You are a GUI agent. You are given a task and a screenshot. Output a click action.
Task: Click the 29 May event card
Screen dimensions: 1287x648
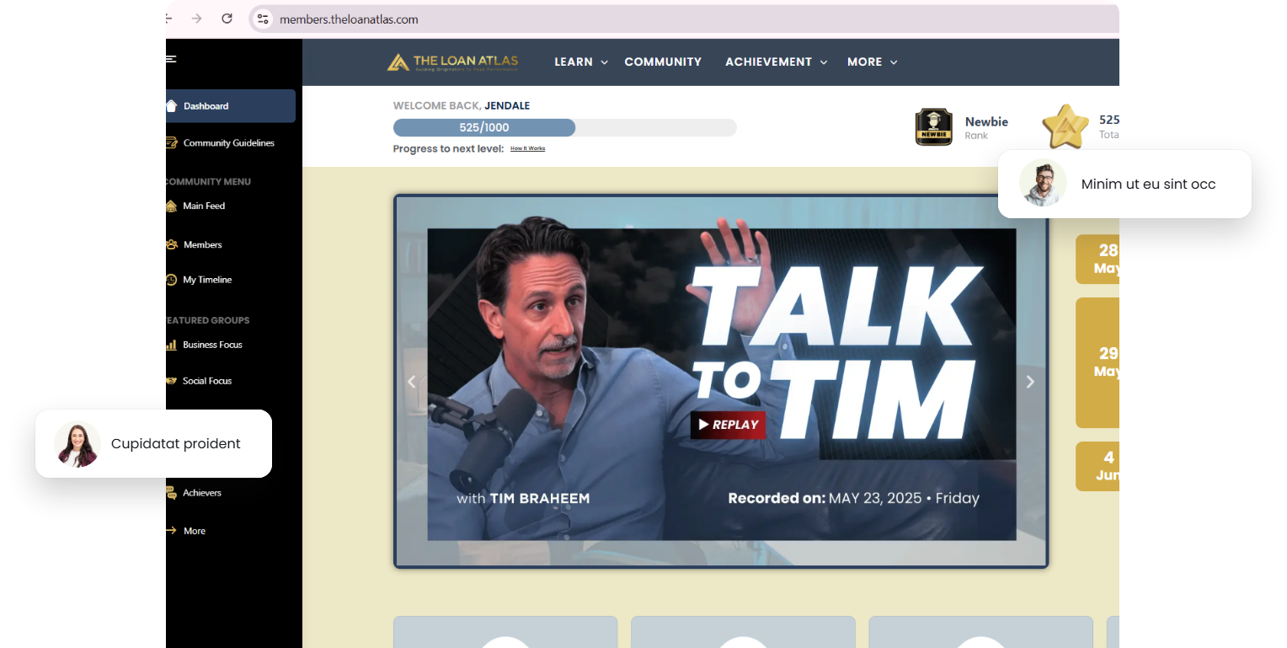tap(1097, 362)
